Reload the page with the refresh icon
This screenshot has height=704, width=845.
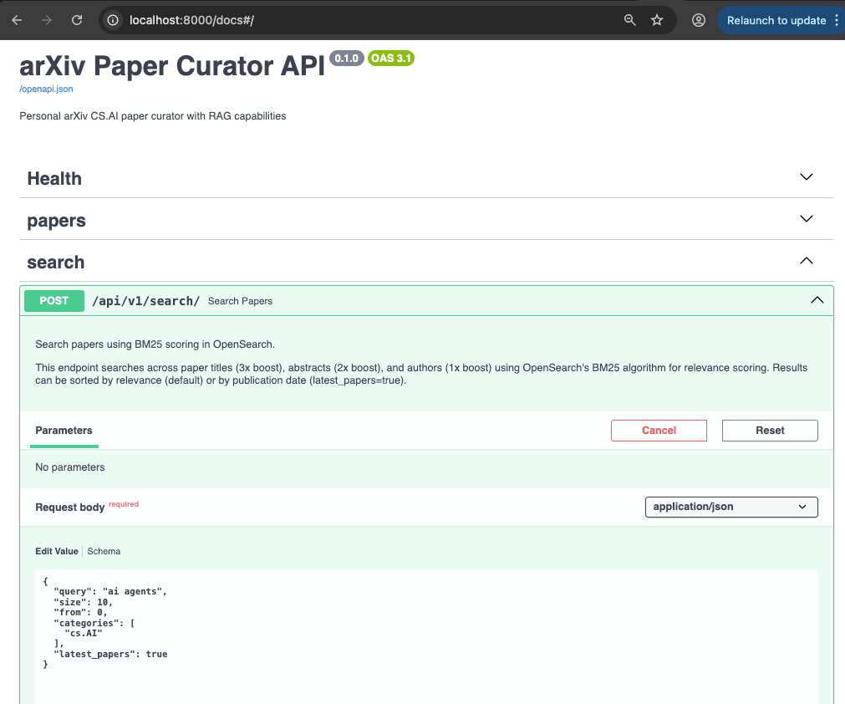coord(77,20)
